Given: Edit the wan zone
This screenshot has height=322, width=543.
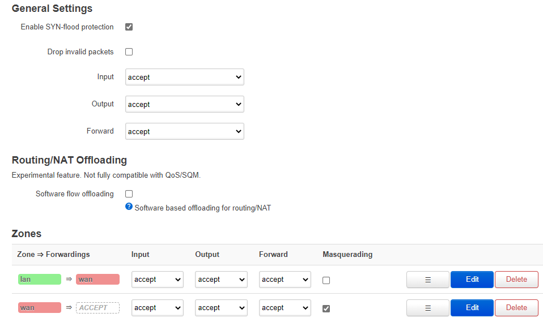Looking at the screenshot, I should 472,308.
